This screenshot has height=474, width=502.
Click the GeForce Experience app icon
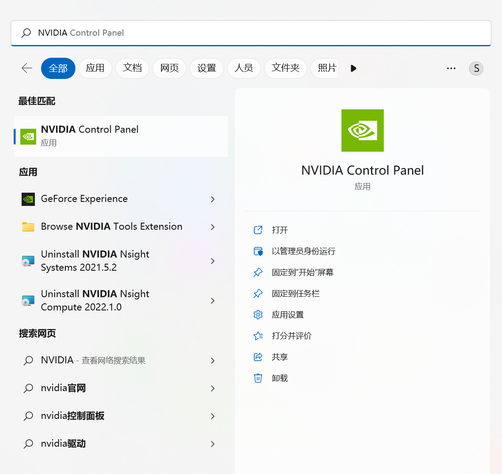click(28, 199)
